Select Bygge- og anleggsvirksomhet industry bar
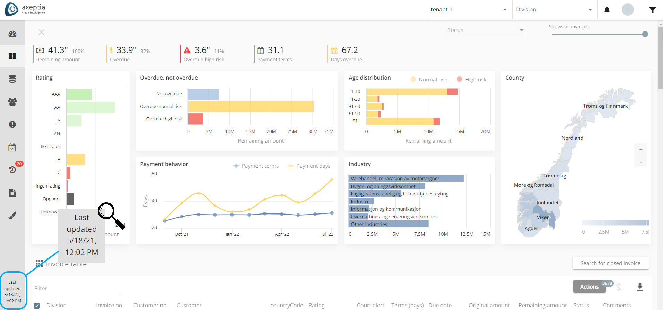 [387, 186]
